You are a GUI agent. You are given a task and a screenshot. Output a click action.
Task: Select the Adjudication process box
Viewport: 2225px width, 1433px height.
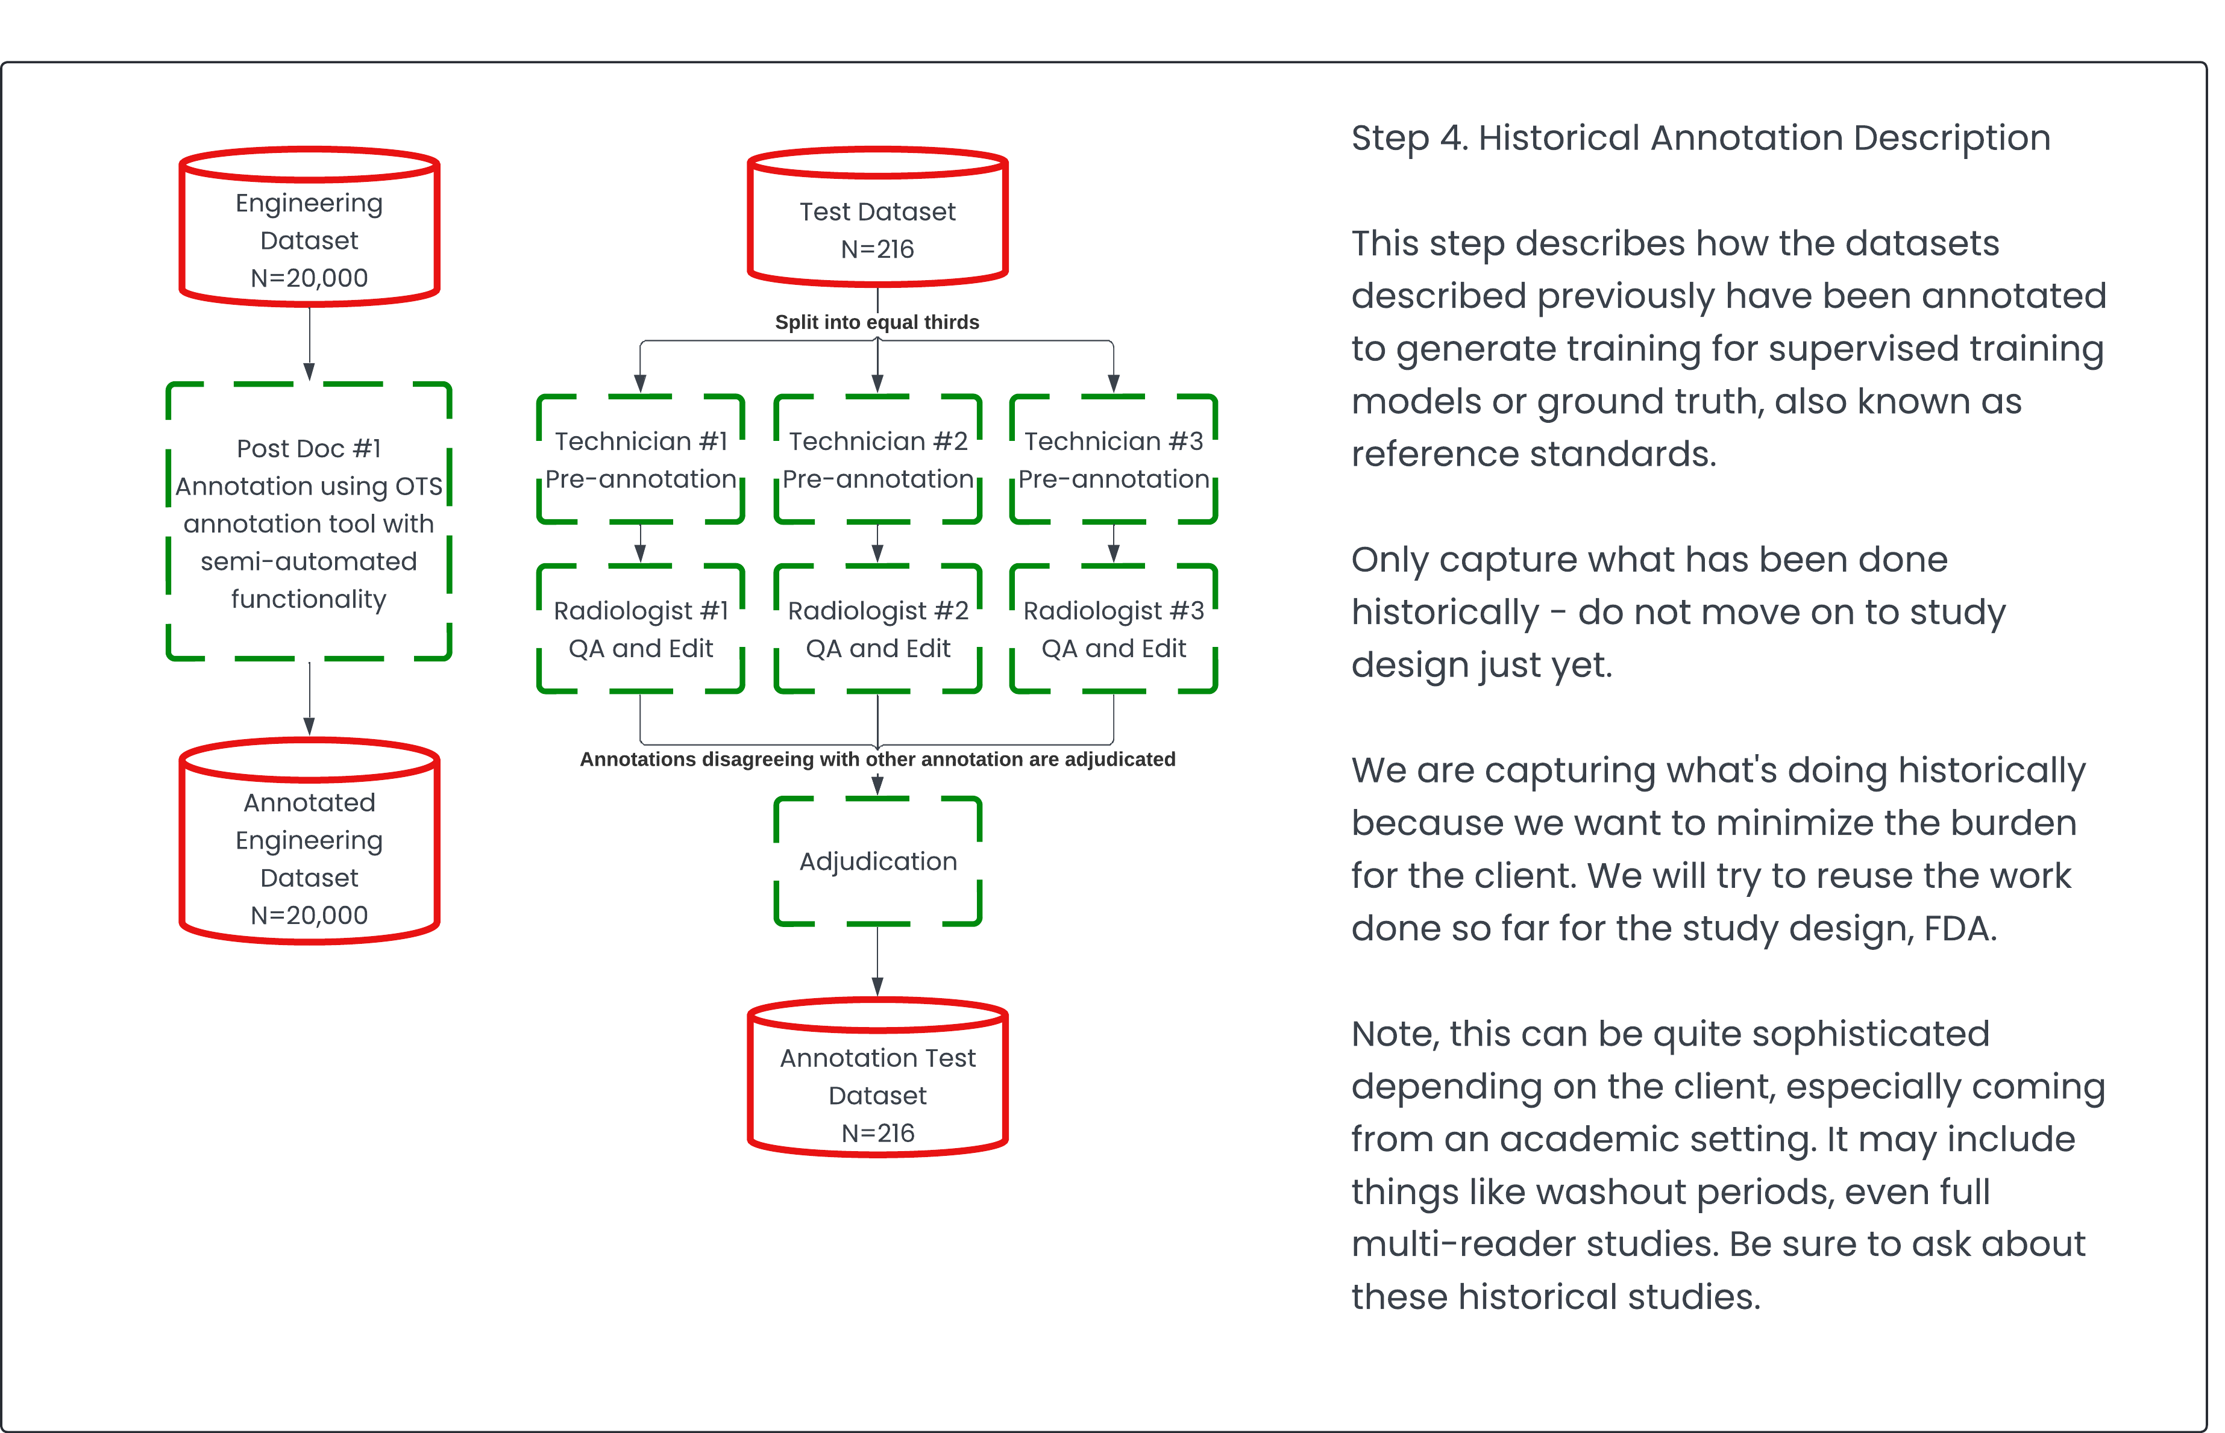point(877,861)
